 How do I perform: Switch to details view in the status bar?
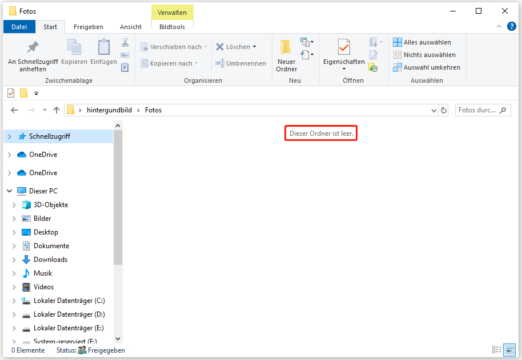pyautogui.click(x=497, y=350)
